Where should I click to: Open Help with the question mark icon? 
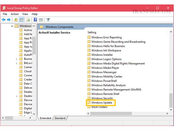pyautogui.click(x=35, y=20)
